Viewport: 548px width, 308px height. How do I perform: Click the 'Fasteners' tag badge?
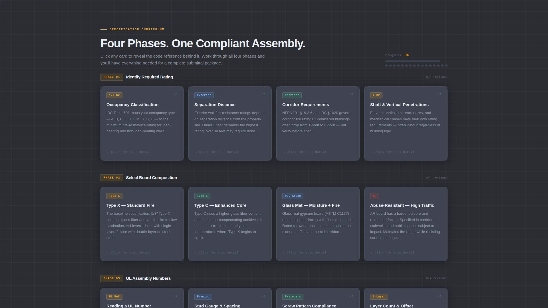293,297
